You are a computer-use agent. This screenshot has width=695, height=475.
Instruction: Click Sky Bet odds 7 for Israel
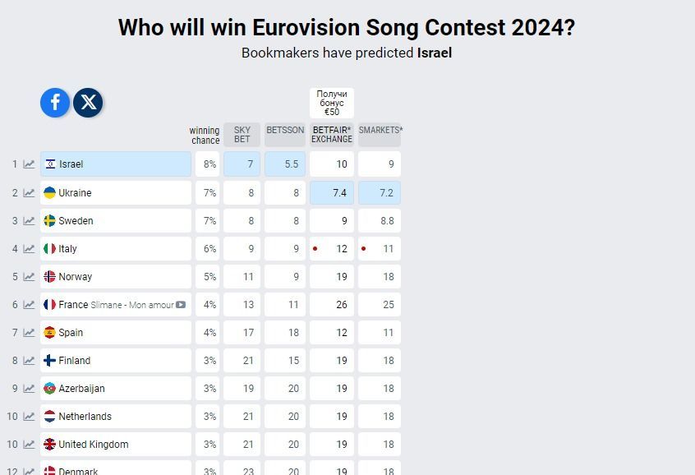242,164
